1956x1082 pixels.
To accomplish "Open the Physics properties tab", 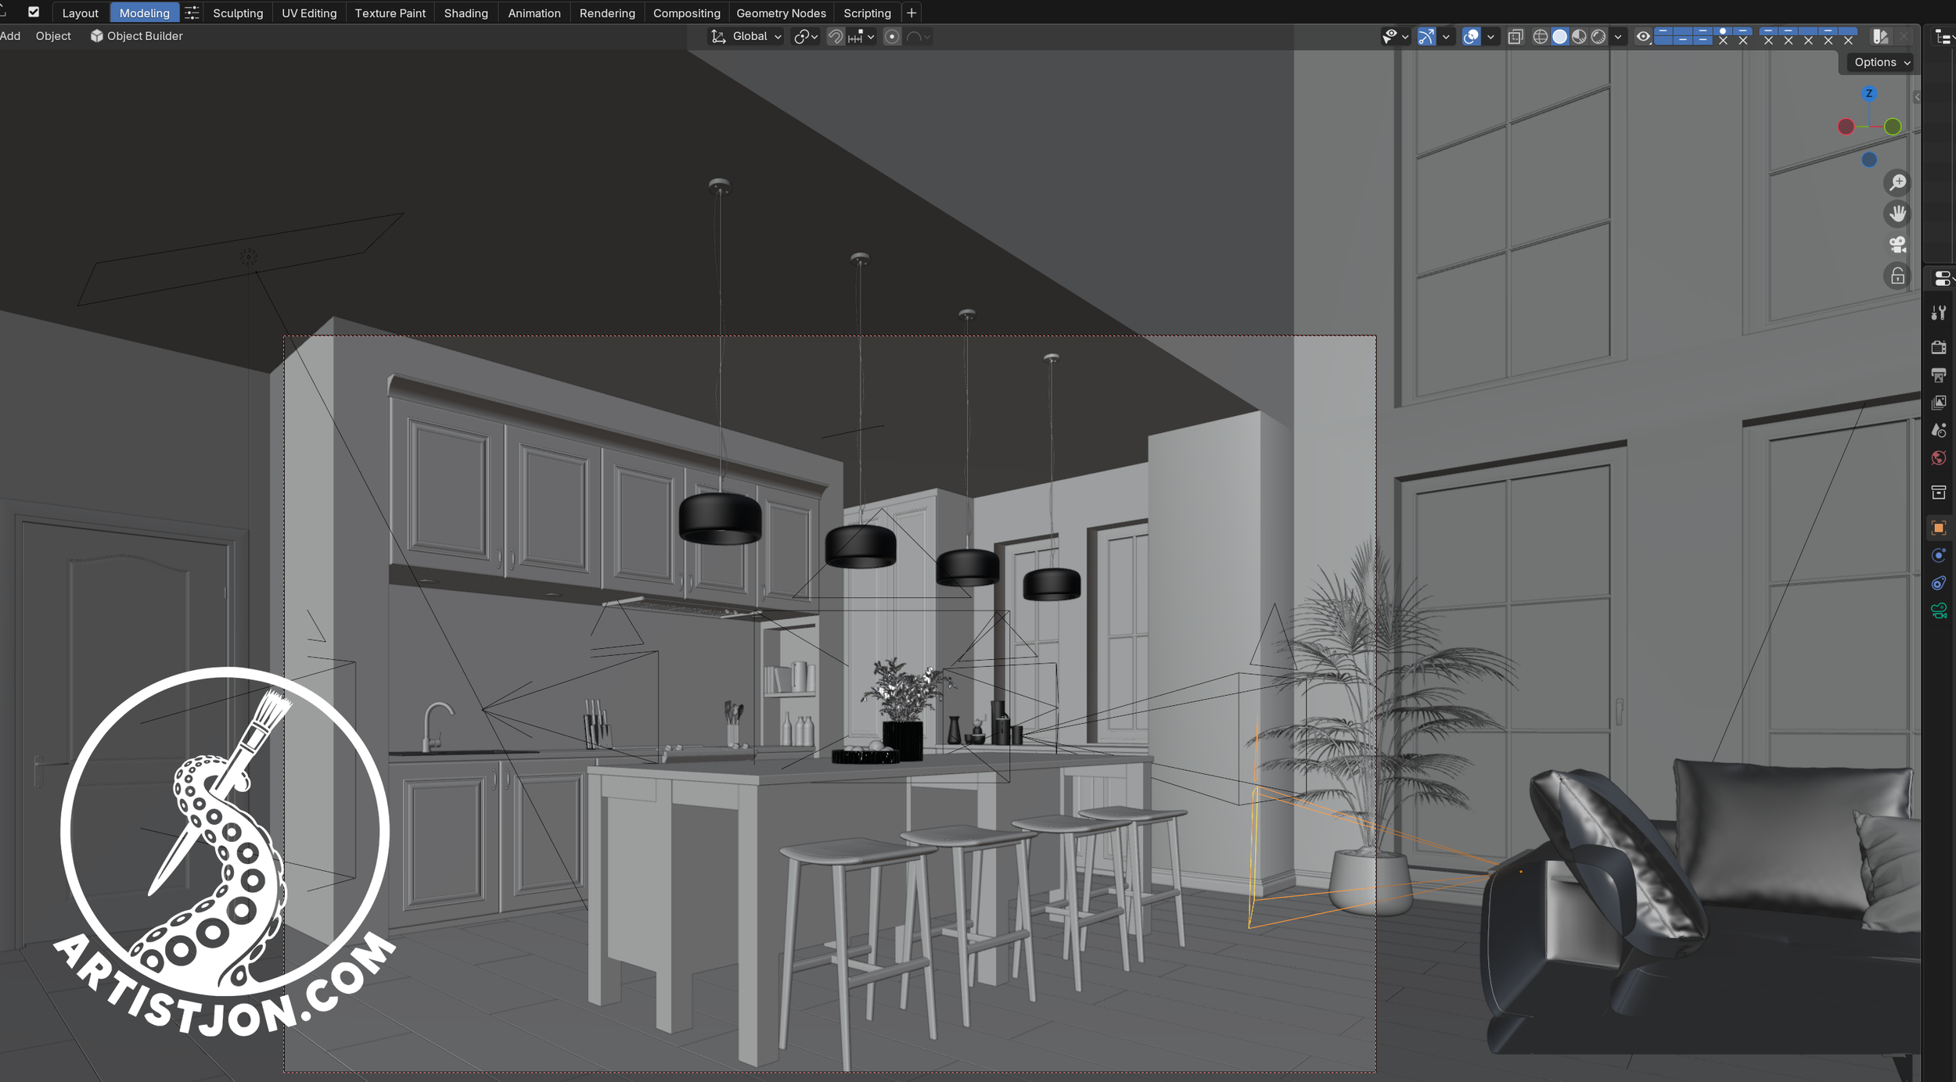I will click(1939, 556).
